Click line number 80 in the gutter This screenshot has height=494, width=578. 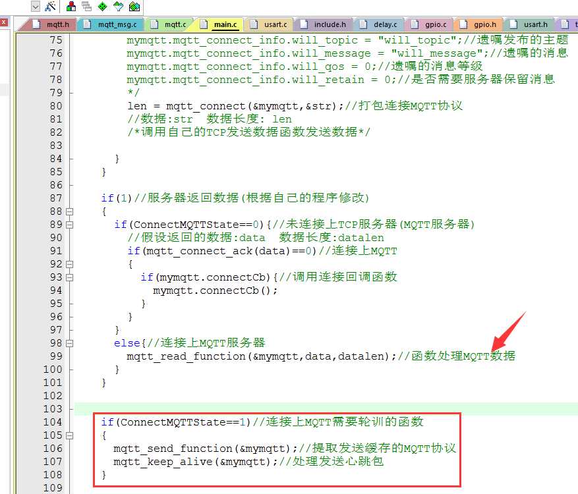[x=56, y=106]
